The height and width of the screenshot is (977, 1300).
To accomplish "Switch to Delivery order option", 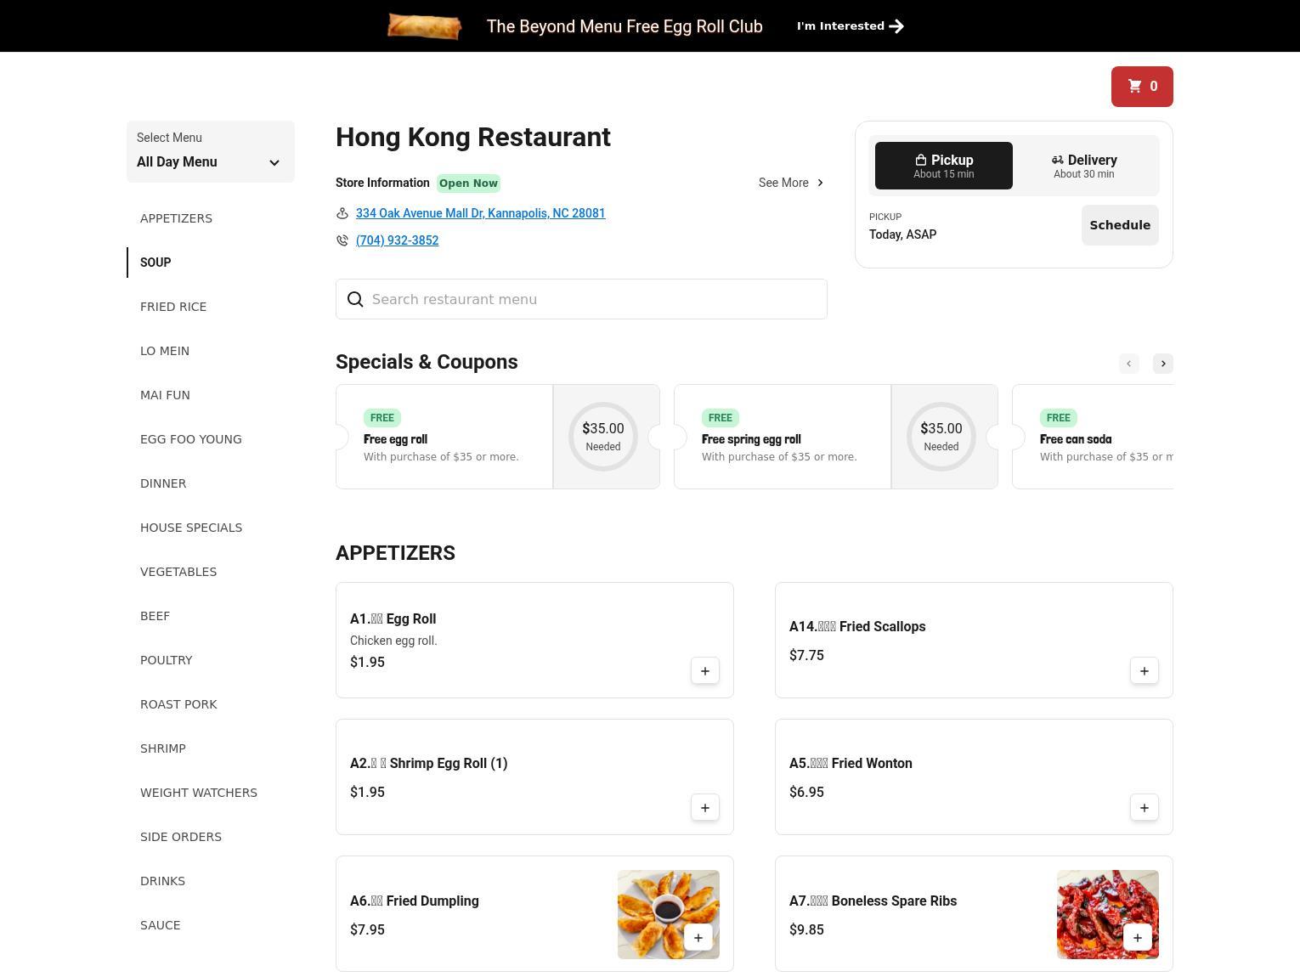I will click(x=1083, y=166).
